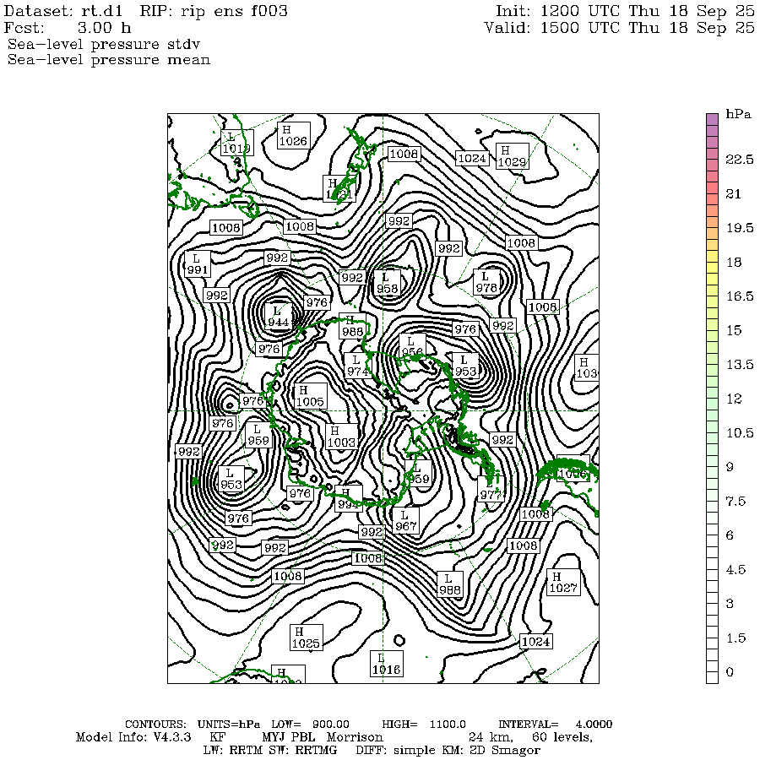The image size is (760, 760).
Task: Click the L 991 low pressure label
Action: click(x=198, y=264)
